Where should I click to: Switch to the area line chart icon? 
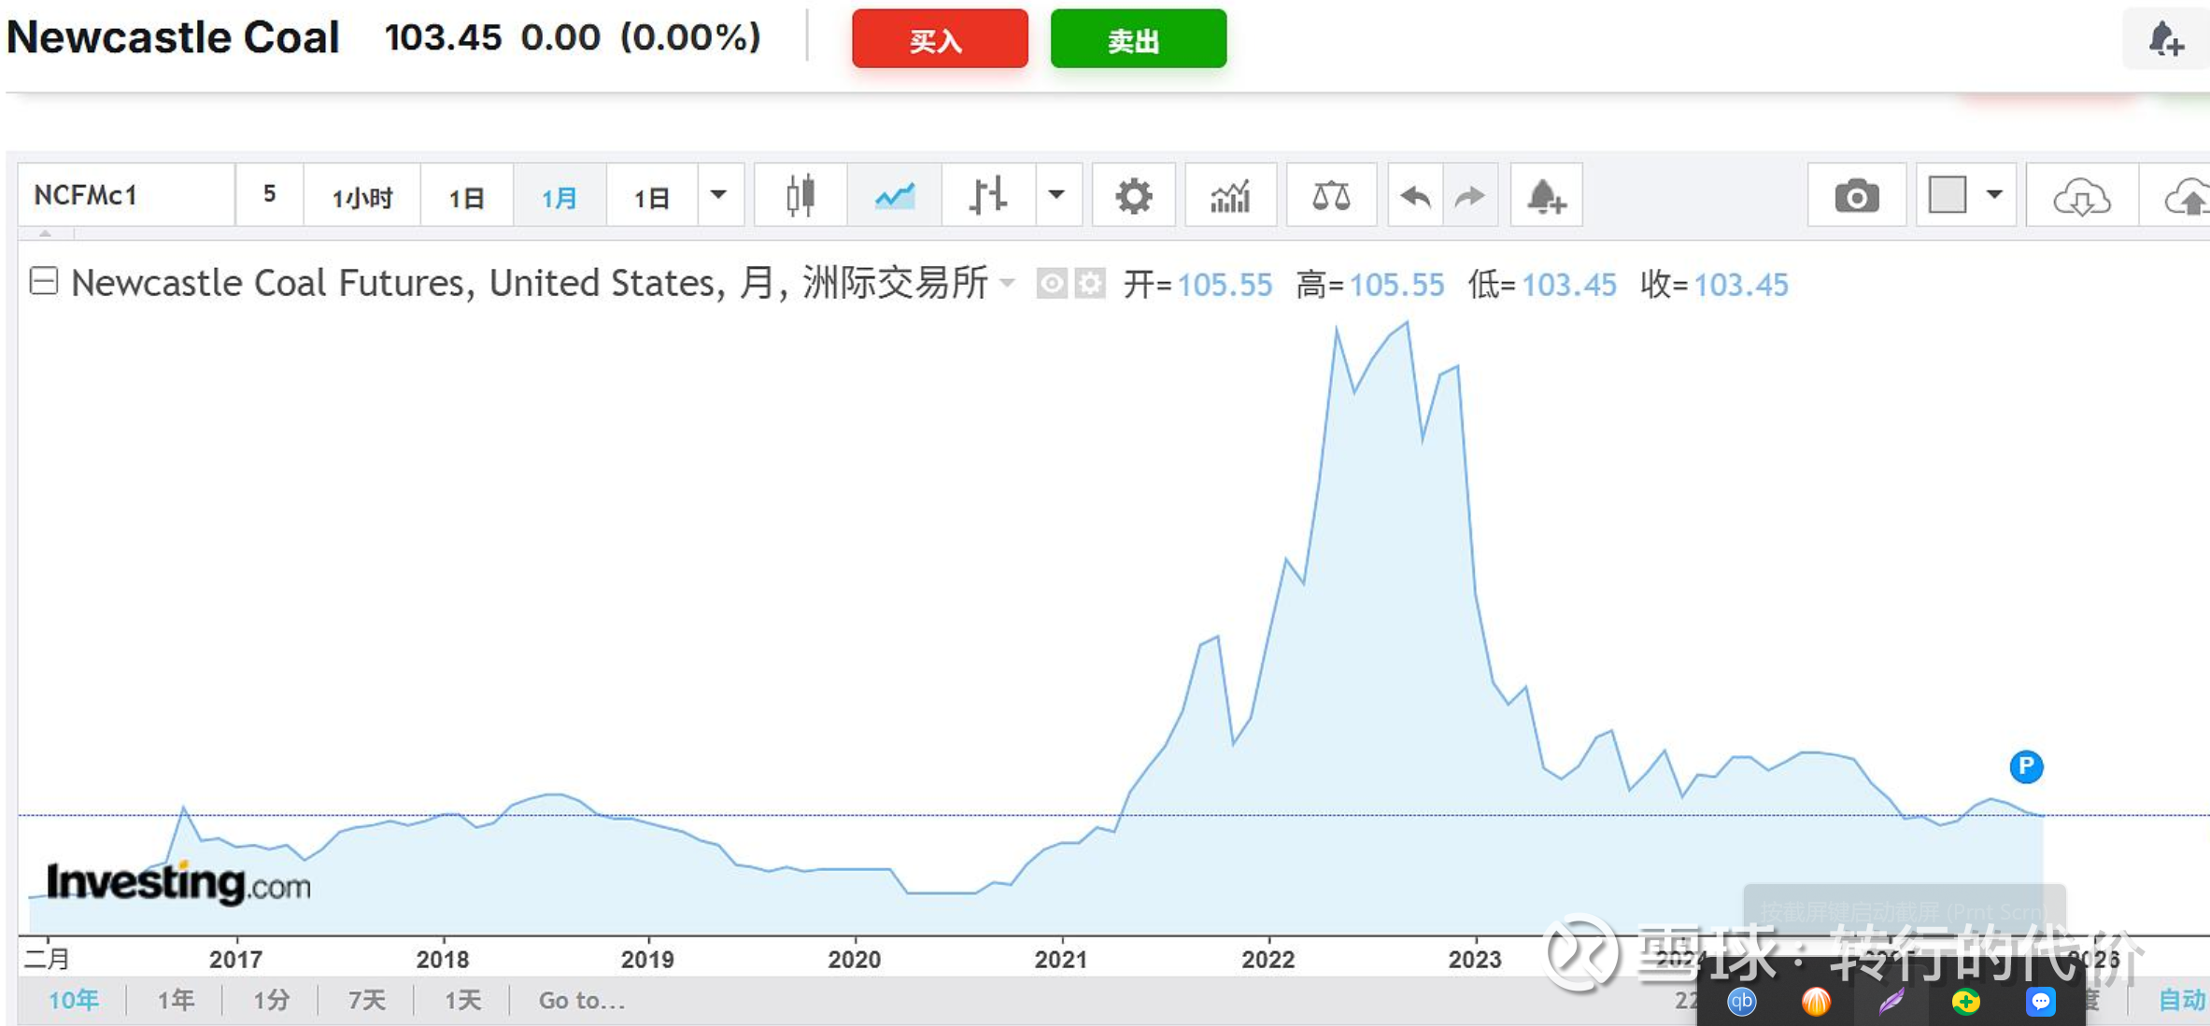(894, 196)
